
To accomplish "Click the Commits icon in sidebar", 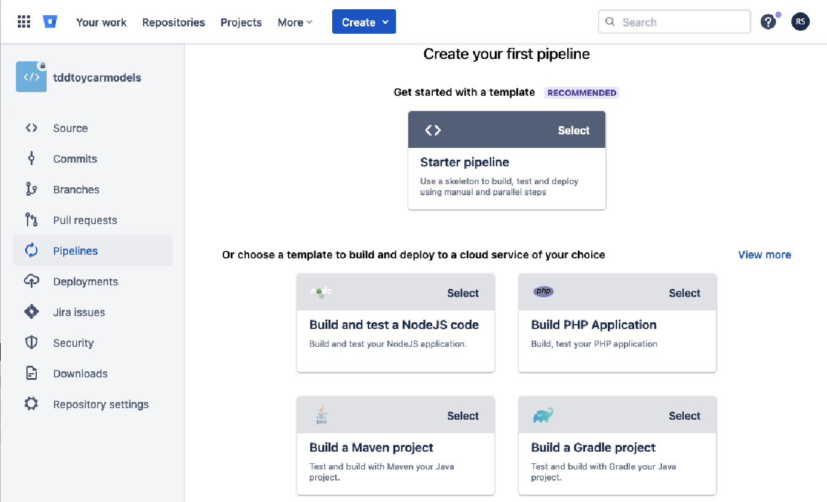I will click(x=31, y=159).
